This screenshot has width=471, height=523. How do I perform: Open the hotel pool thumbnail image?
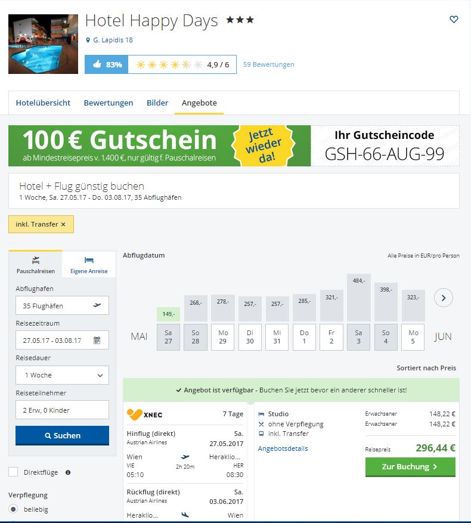[43, 44]
